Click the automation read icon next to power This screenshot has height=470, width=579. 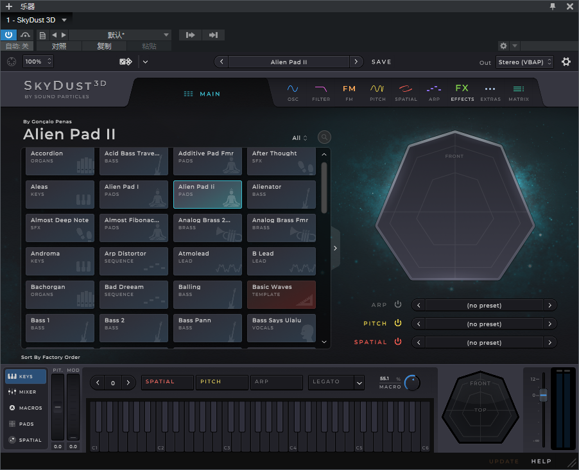[x=25, y=35]
